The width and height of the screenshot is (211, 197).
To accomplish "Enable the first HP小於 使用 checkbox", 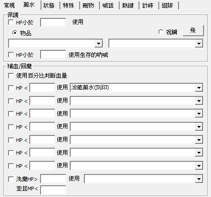I will (x=11, y=22).
